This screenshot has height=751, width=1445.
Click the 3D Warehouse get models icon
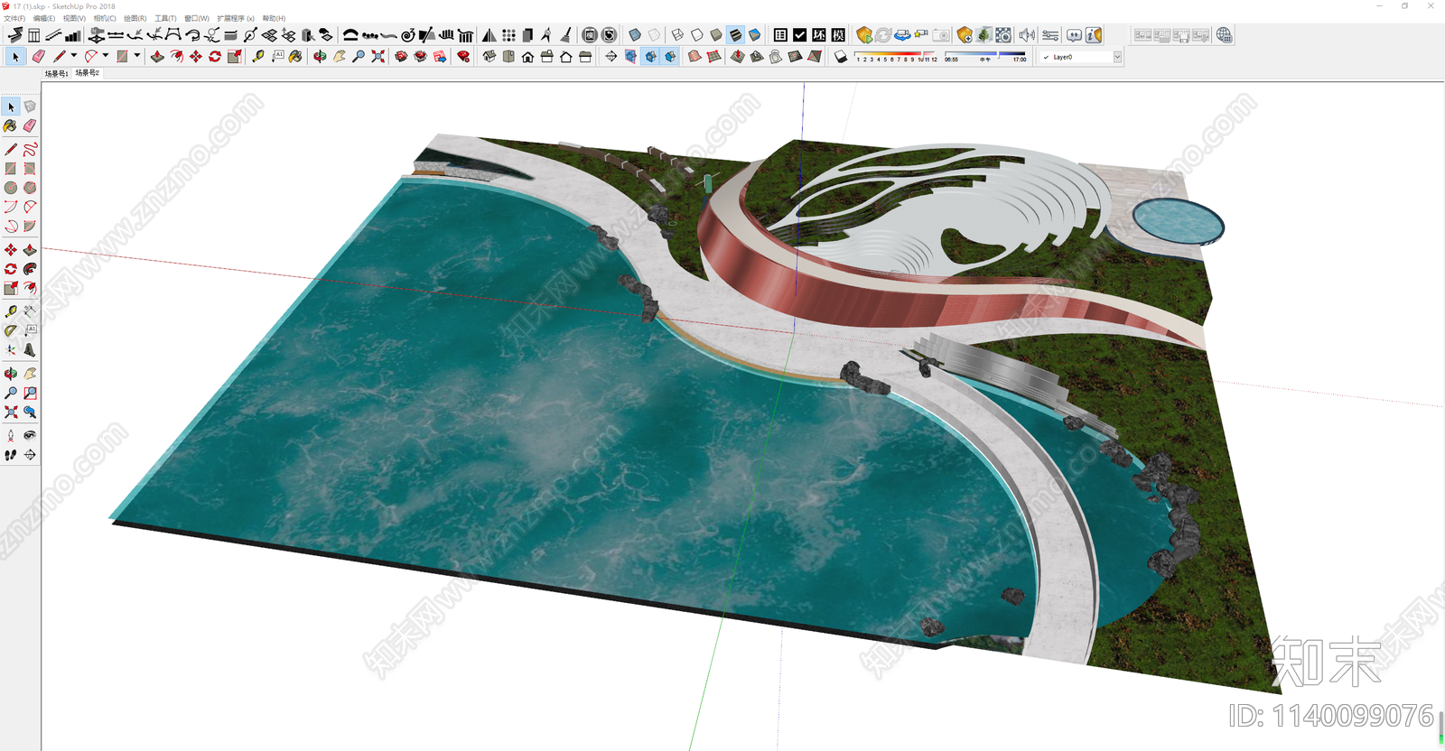[x=401, y=57]
